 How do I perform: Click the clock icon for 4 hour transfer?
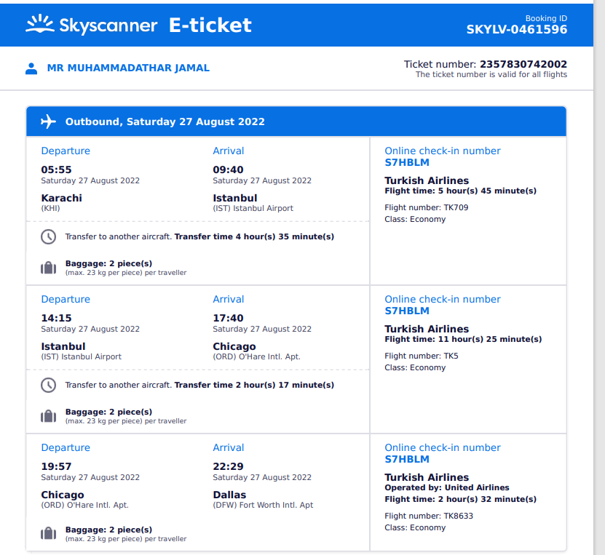tap(48, 236)
